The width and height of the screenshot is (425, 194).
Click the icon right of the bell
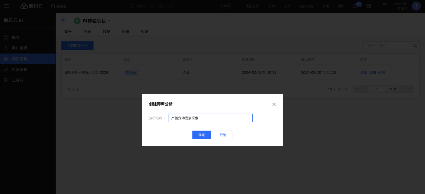[369, 6]
